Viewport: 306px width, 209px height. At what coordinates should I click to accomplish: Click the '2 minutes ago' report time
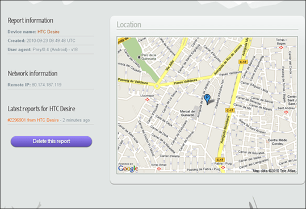(76, 120)
